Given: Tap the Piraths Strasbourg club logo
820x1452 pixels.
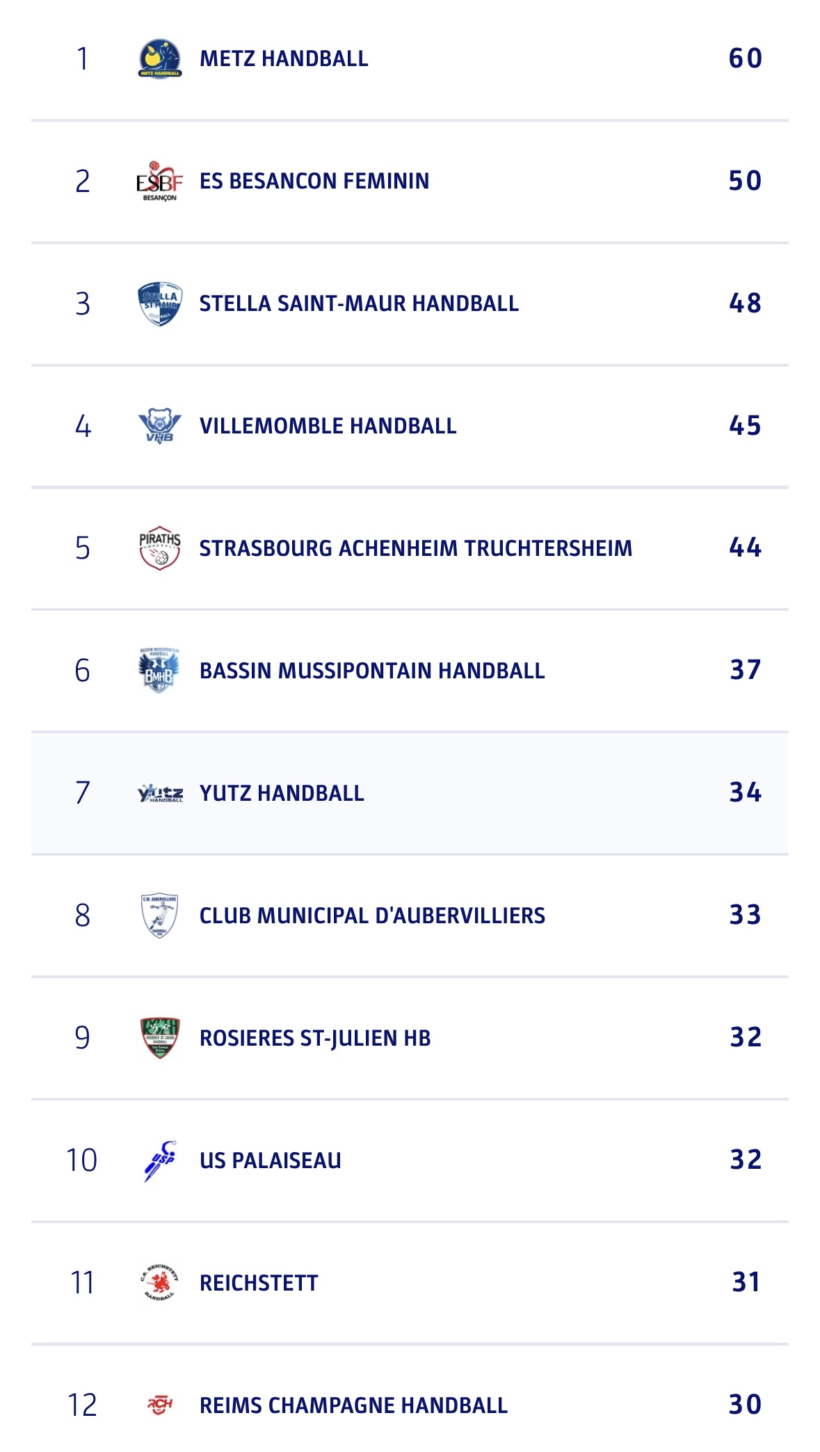Looking at the screenshot, I should pos(160,548).
